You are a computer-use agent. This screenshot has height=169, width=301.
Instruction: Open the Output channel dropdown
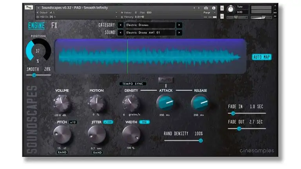116,13
